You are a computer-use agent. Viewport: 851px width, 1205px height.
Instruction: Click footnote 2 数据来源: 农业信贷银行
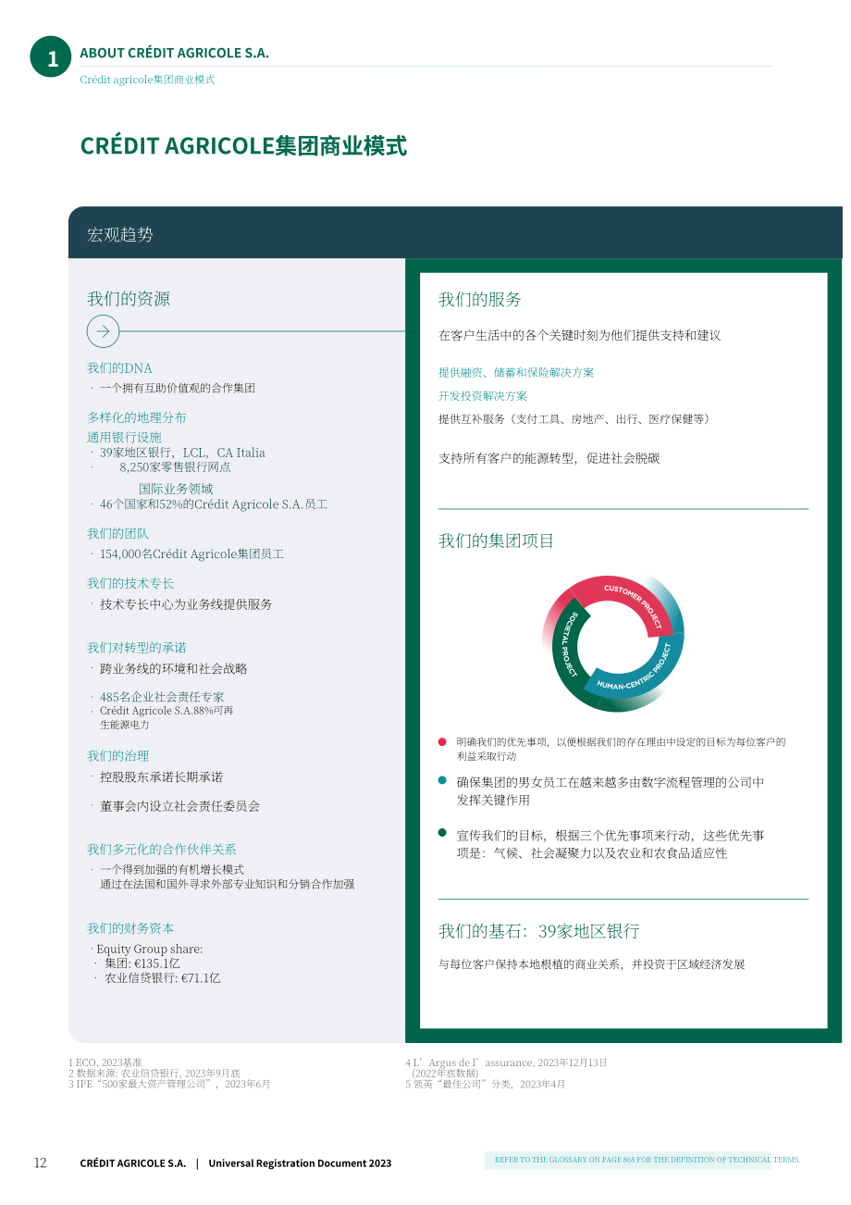click(x=154, y=1073)
